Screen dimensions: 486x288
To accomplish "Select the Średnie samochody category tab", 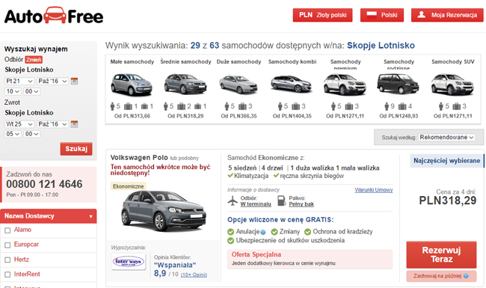I will (185, 61).
